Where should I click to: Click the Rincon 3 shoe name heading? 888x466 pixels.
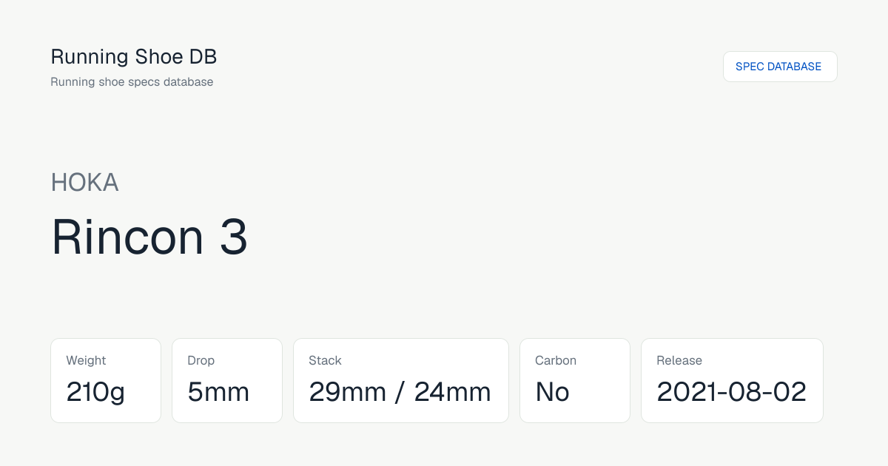coord(149,237)
